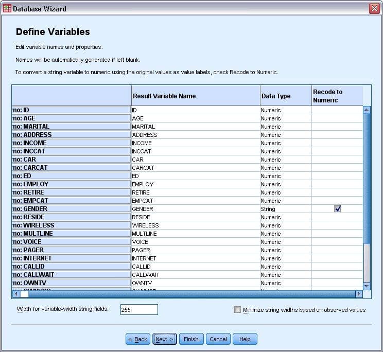
Task: Click the Database Wizard title bar icon
Action: point(7,8)
